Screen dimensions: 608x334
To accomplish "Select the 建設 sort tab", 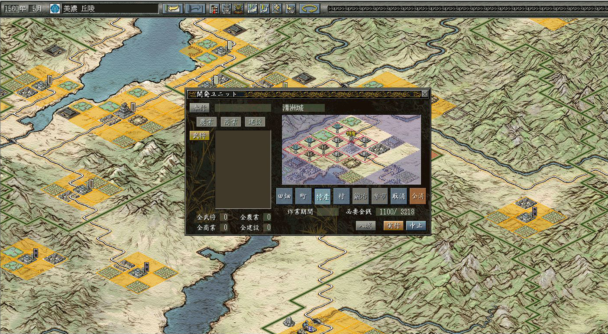I will 255,122.
